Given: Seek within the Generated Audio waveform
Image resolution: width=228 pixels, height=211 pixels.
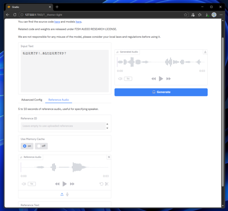Looking at the screenshot, I should [161, 62].
